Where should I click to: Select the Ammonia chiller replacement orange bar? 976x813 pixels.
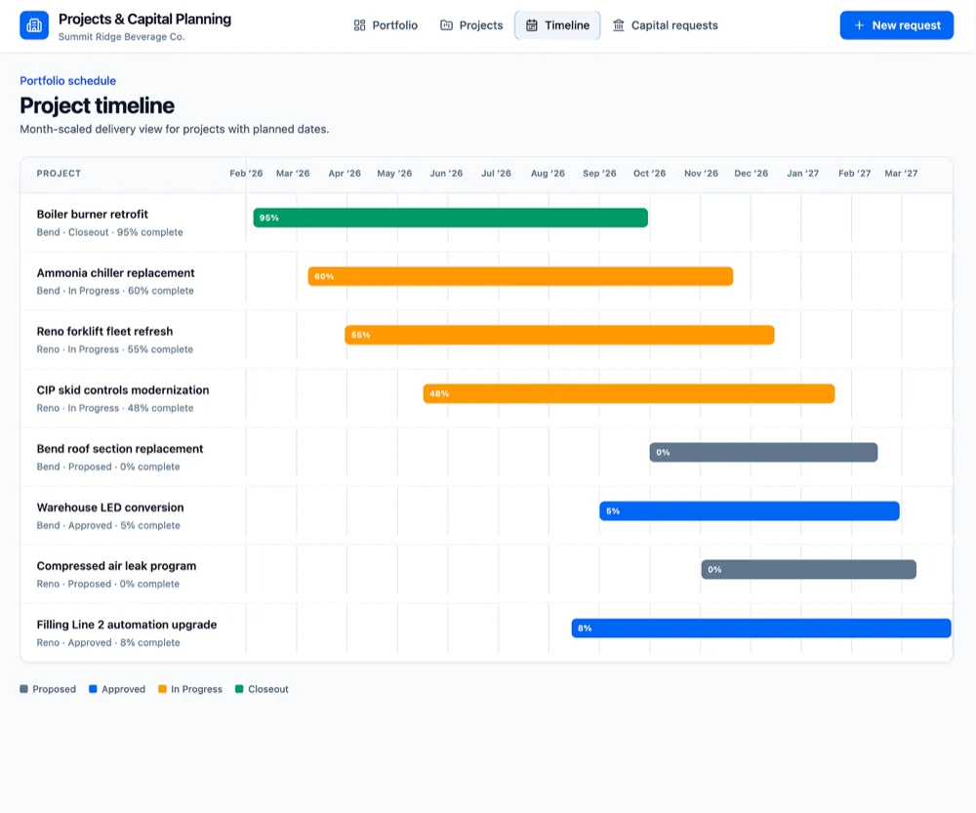(x=520, y=276)
